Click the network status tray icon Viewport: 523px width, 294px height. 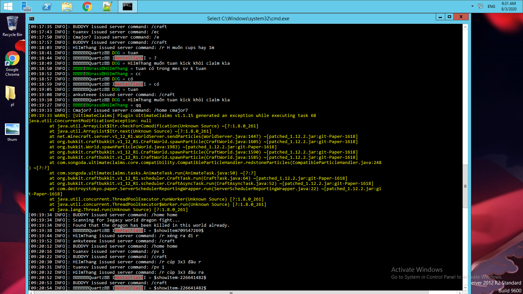[481, 6]
